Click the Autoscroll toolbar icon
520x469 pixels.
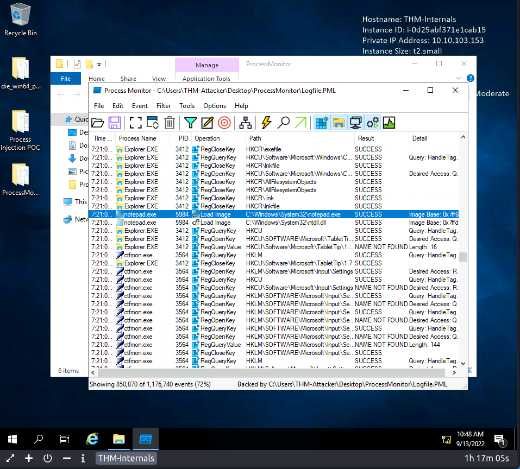[x=152, y=123]
